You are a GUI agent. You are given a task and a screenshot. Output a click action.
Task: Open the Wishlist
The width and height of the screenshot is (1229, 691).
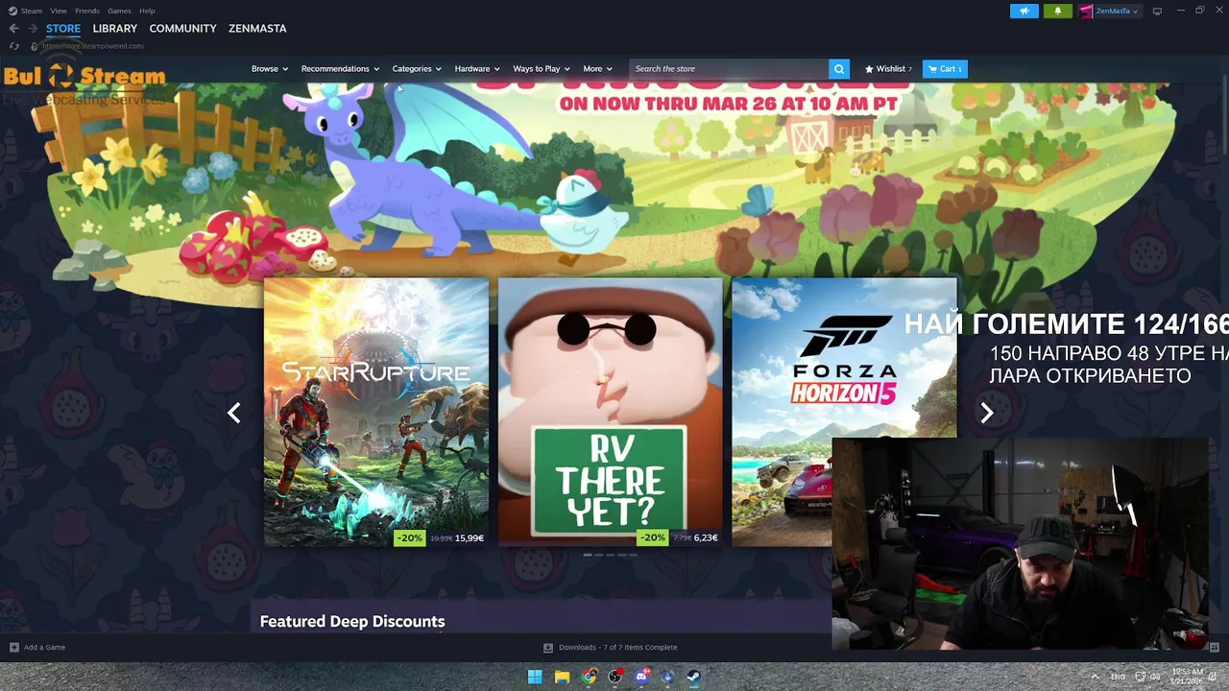(889, 69)
